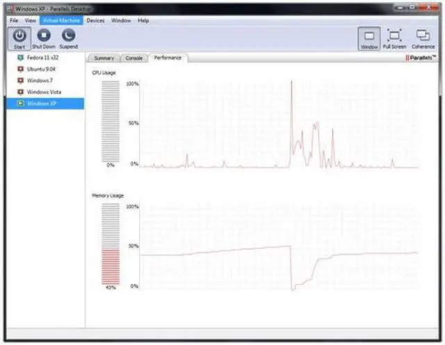This screenshot has width=445, height=345.
Task: Switch to the Summary tab
Action: (x=104, y=58)
